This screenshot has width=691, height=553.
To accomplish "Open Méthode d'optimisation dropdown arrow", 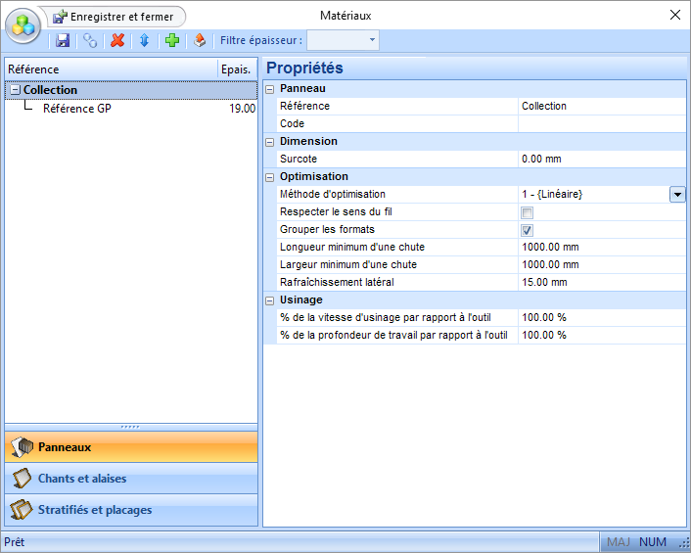I will pos(677,195).
